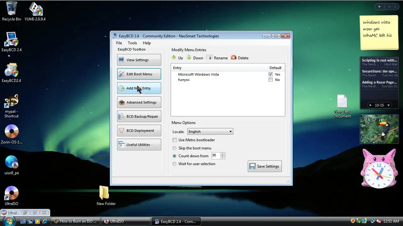Open BCD Deployment
The image size is (403, 226).
tap(139, 131)
